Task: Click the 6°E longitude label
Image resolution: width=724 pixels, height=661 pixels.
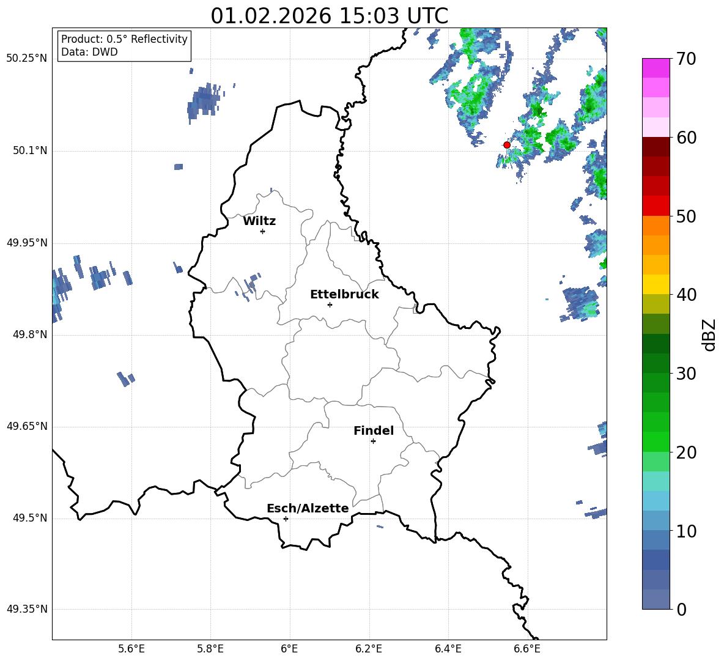Action: tap(289, 649)
